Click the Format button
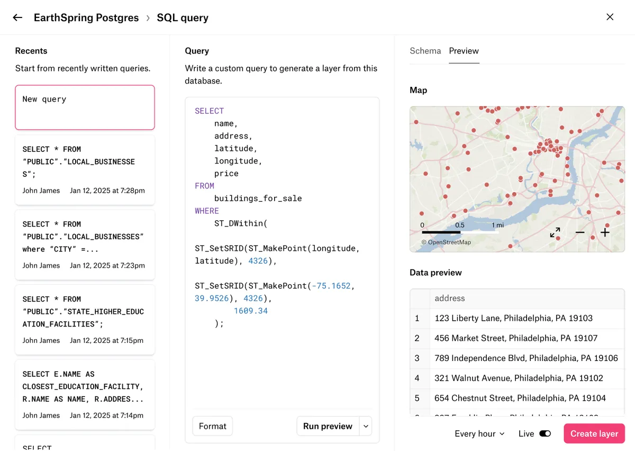 pyautogui.click(x=213, y=426)
